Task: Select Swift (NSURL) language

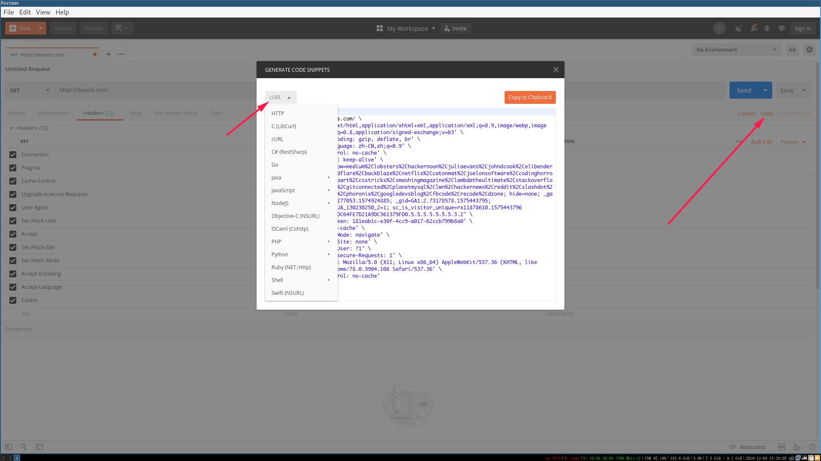Action: 301,293
